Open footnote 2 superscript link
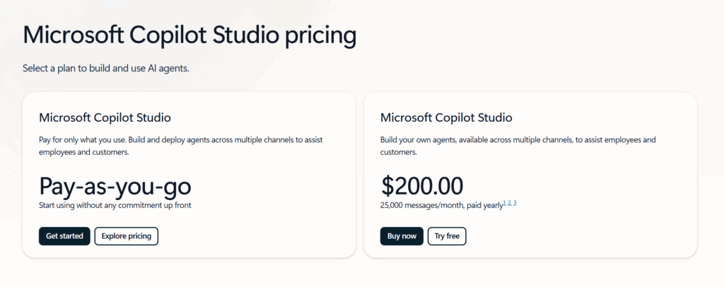Viewport: 724px width, 287px height. click(x=509, y=203)
